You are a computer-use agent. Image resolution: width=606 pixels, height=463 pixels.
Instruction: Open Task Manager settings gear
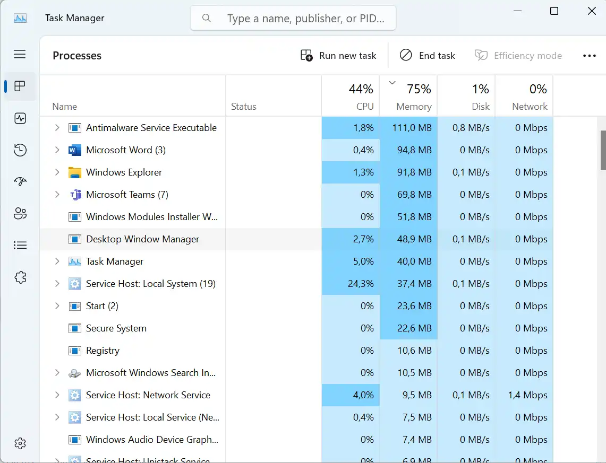tap(20, 444)
